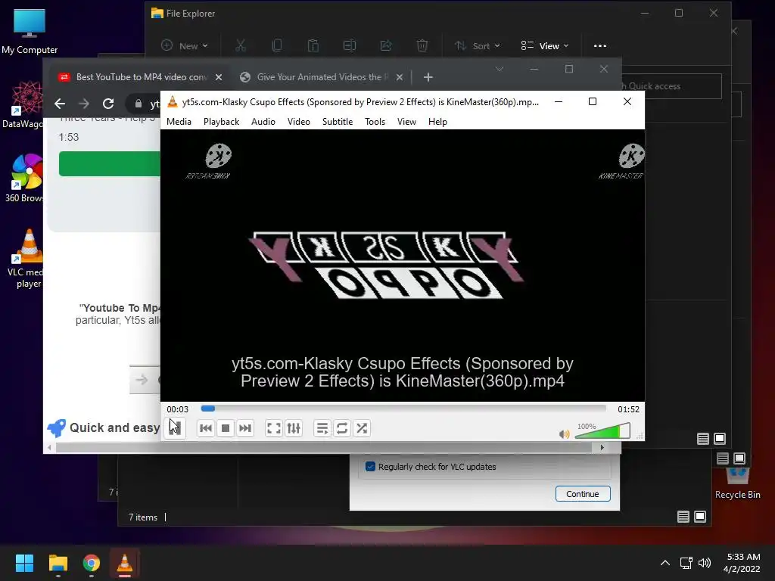This screenshot has height=581, width=775.
Task: Click the Continue button in VLC dialog
Action: click(x=583, y=493)
